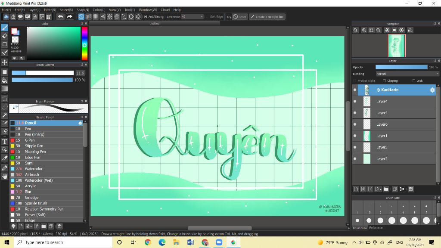The image size is (441, 248).
Task: Click the Undo arrow in toolbar
Action: [60, 17]
